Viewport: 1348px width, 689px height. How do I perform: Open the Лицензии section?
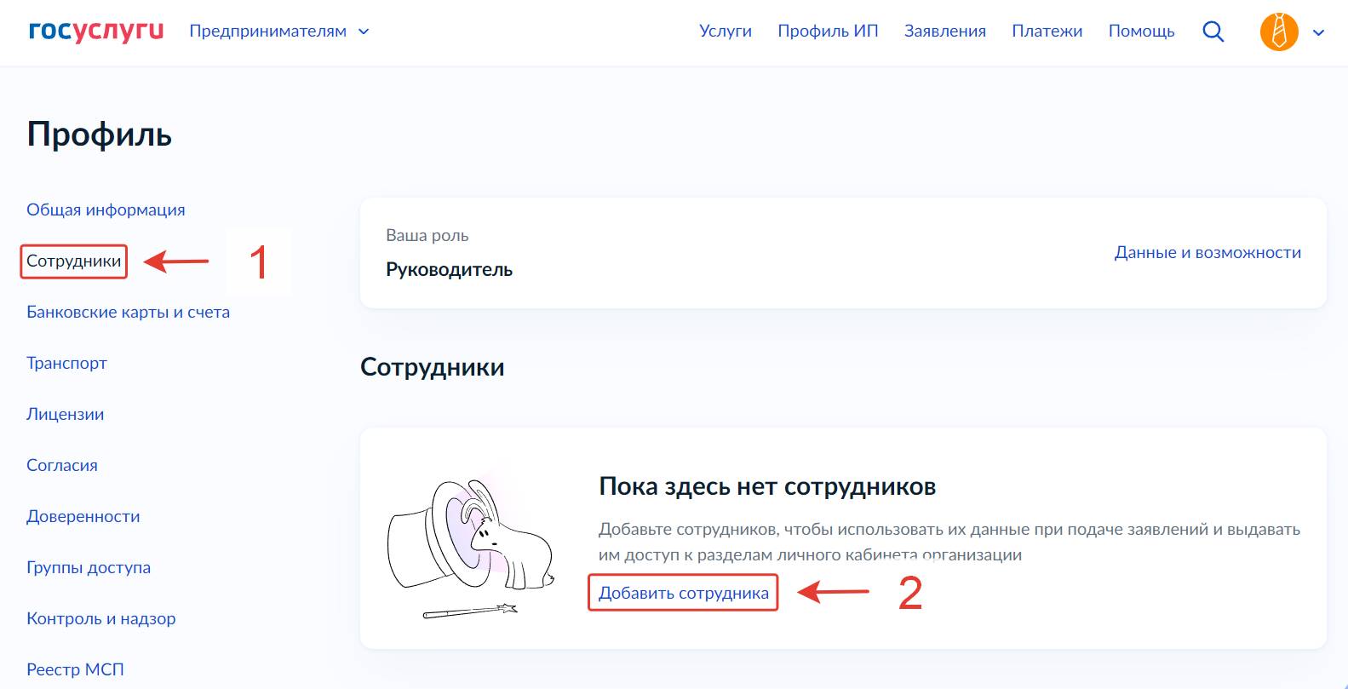coord(65,414)
